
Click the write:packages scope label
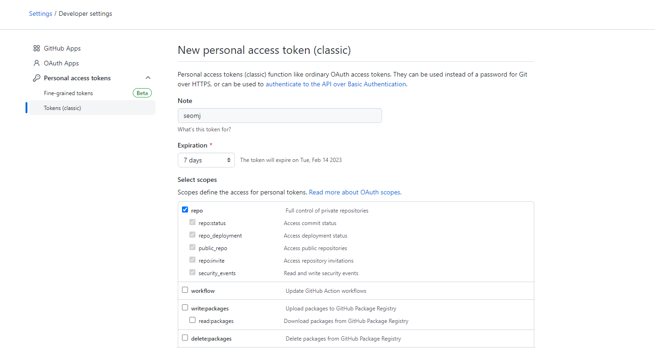click(x=210, y=309)
